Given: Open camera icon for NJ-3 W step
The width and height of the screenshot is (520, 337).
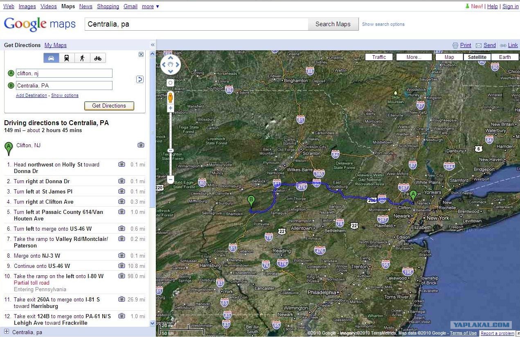Looking at the screenshot, I should click(x=122, y=255).
